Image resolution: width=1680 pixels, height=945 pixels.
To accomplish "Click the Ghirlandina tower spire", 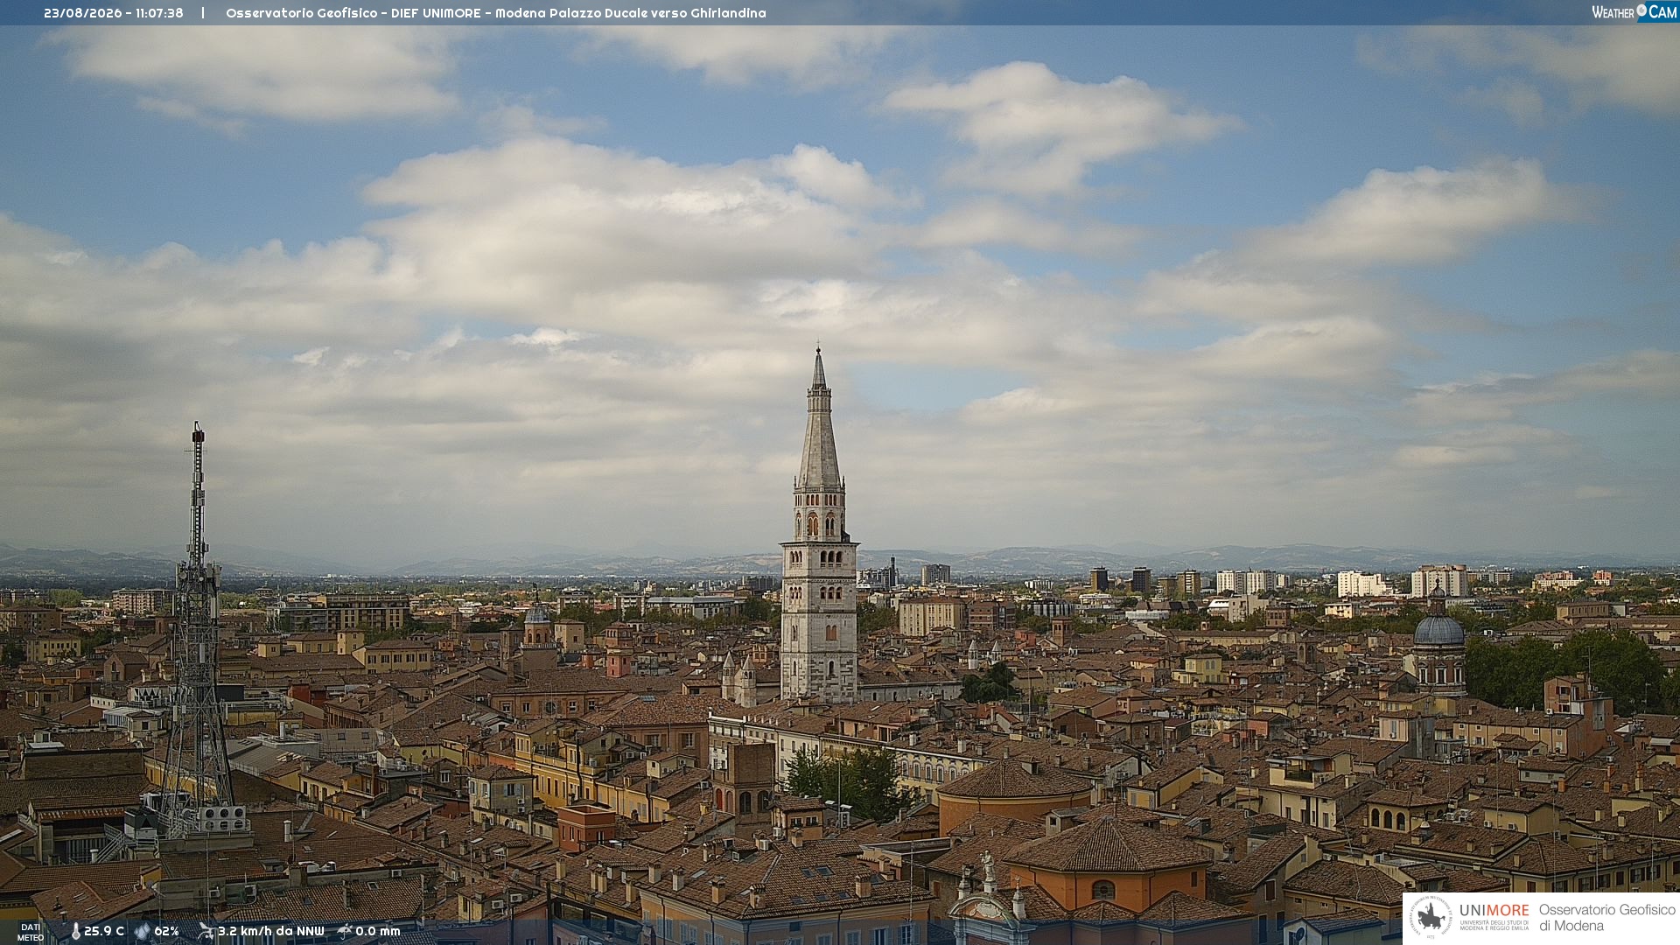I will (819, 418).
